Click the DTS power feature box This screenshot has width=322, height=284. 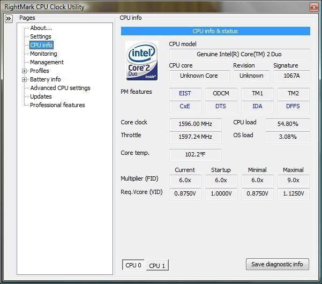point(221,107)
